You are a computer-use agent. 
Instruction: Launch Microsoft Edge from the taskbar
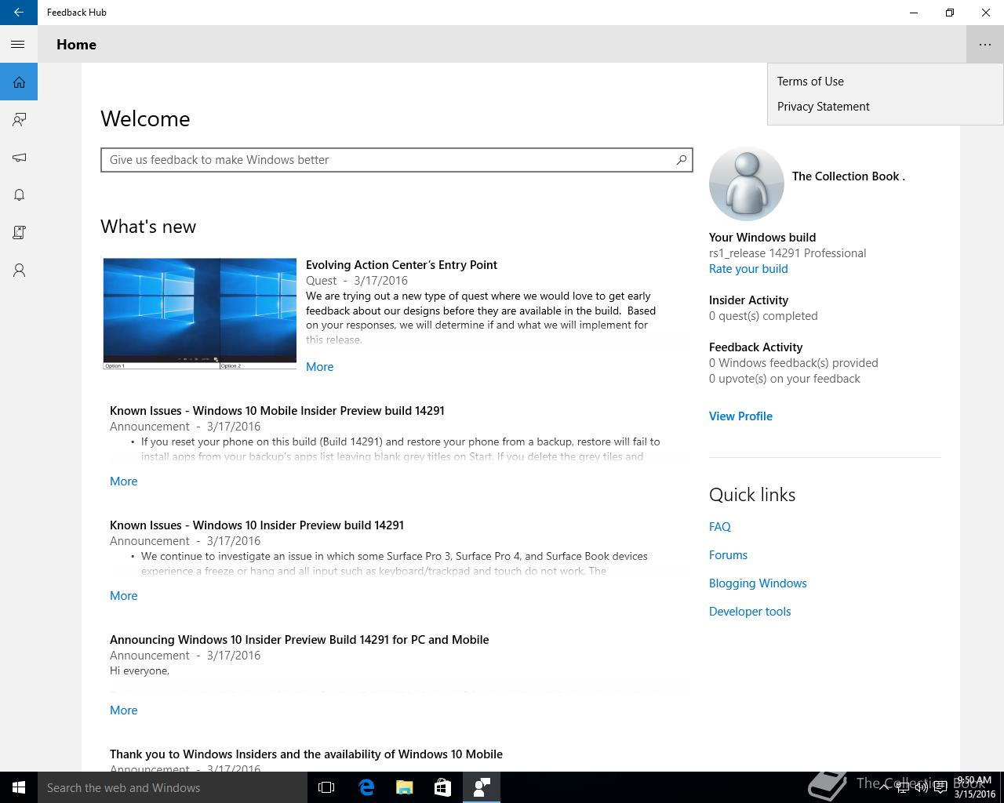coord(366,787)
